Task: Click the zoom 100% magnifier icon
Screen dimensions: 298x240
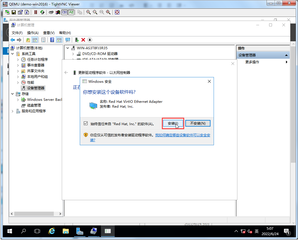Action: tap(102, 12)
